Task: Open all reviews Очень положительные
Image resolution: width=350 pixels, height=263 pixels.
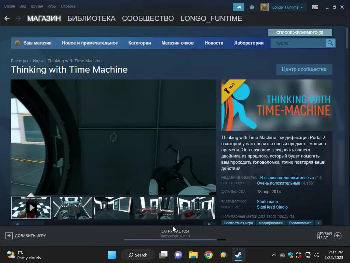Action: click(x=278, y=183)
